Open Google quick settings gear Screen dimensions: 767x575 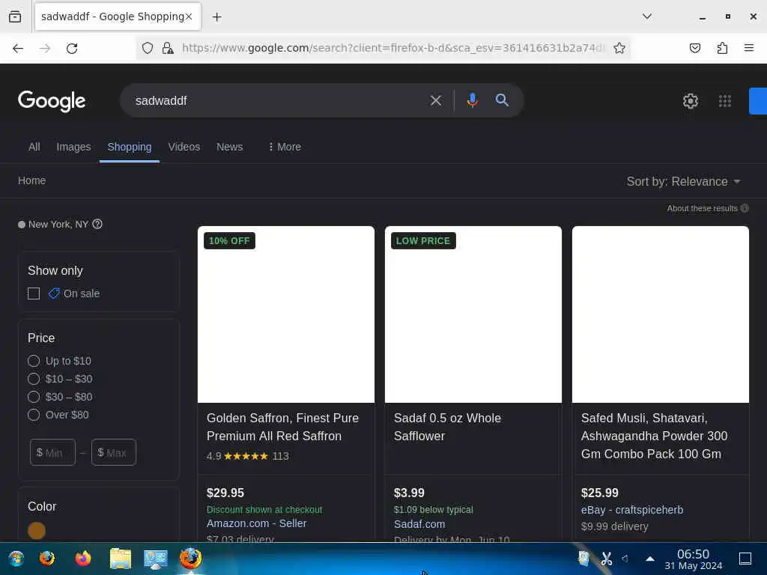point(690,101)
